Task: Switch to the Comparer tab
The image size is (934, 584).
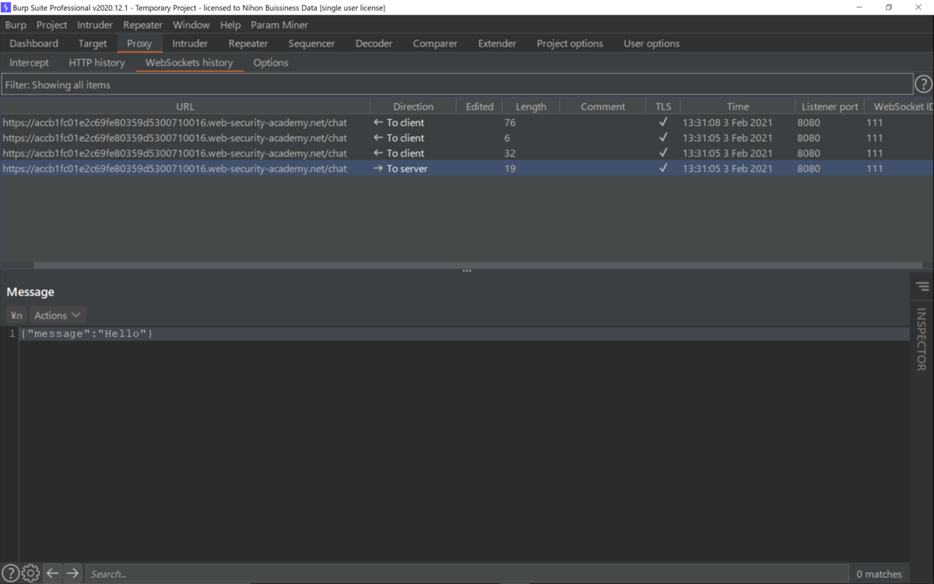Action: [x=435, y=44]
